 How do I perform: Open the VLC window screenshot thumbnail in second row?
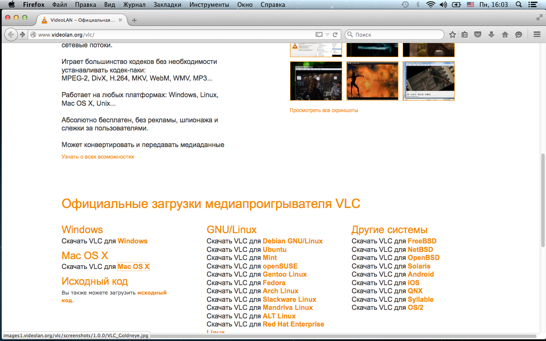(x=429, y=81)
